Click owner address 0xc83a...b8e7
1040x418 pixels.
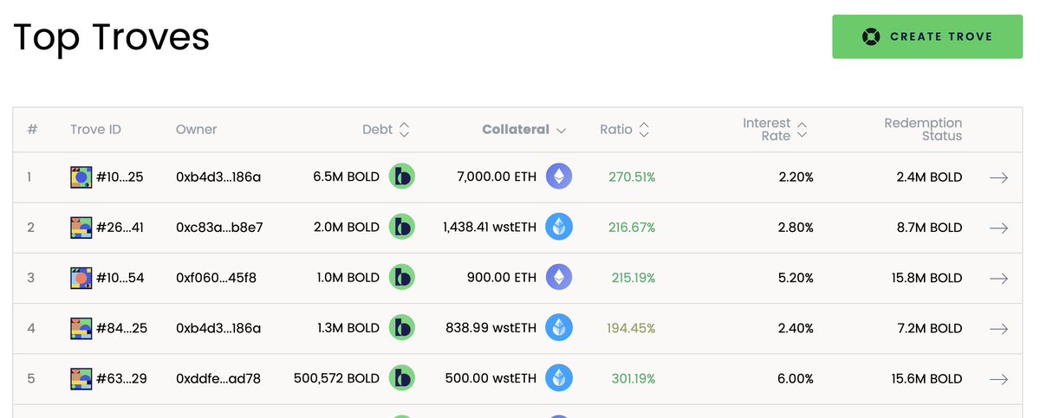point(219,228)
